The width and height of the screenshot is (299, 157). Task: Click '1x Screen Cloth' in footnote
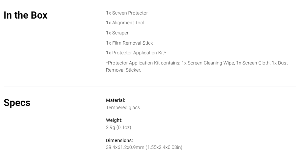[253, 63]
